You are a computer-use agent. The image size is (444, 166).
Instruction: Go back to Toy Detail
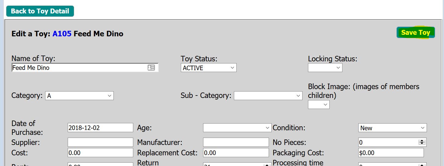click(x=40, y=11)
